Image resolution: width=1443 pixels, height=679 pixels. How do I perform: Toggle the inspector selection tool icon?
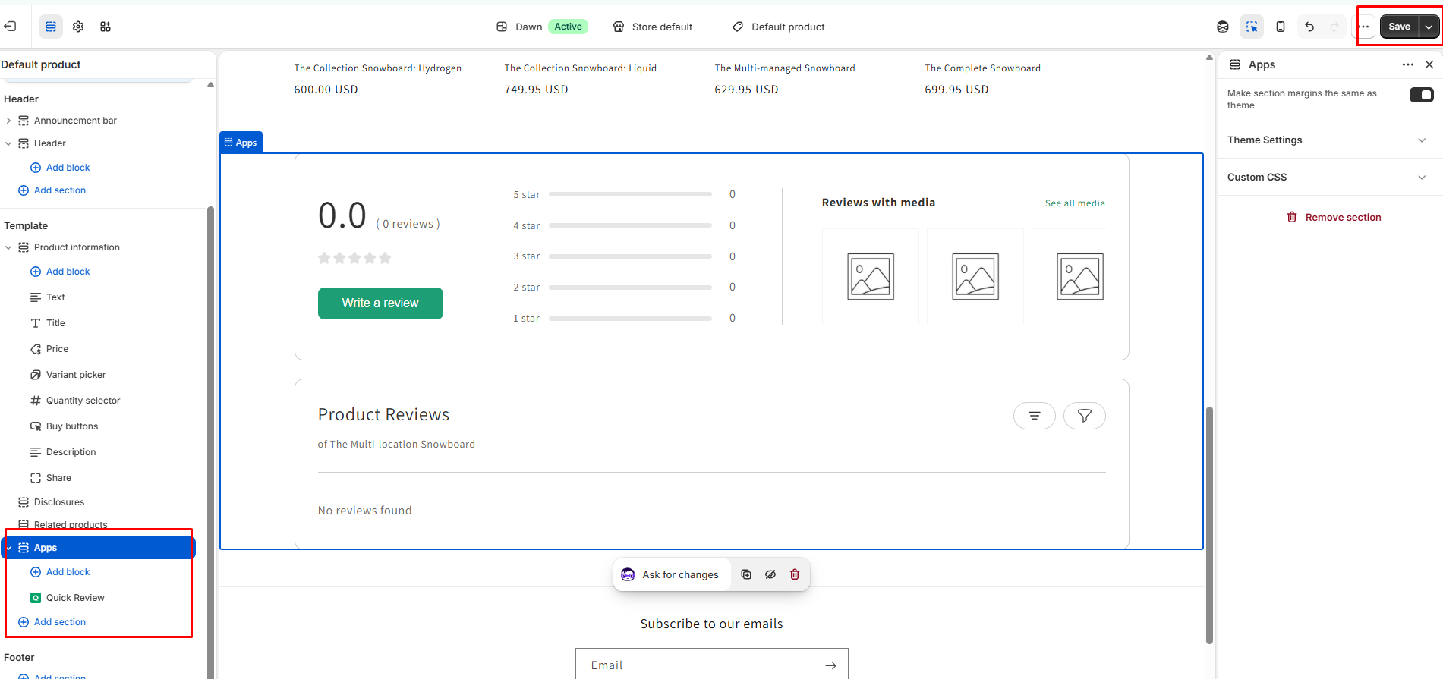coord(1252,27)
